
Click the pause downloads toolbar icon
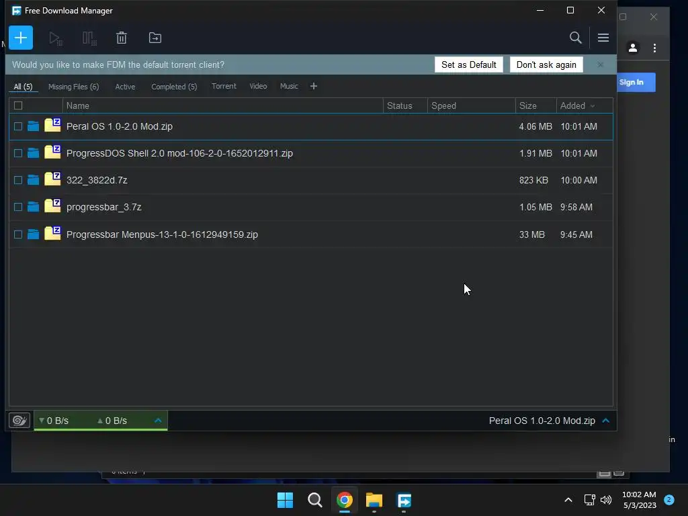[89, 38]
